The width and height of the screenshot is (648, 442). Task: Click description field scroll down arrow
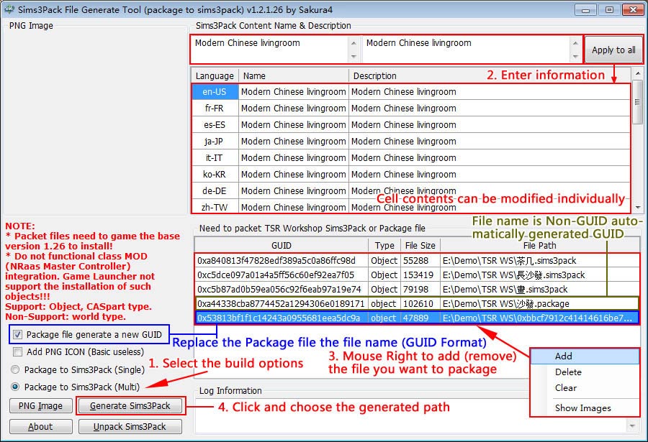tap(575, 57)
